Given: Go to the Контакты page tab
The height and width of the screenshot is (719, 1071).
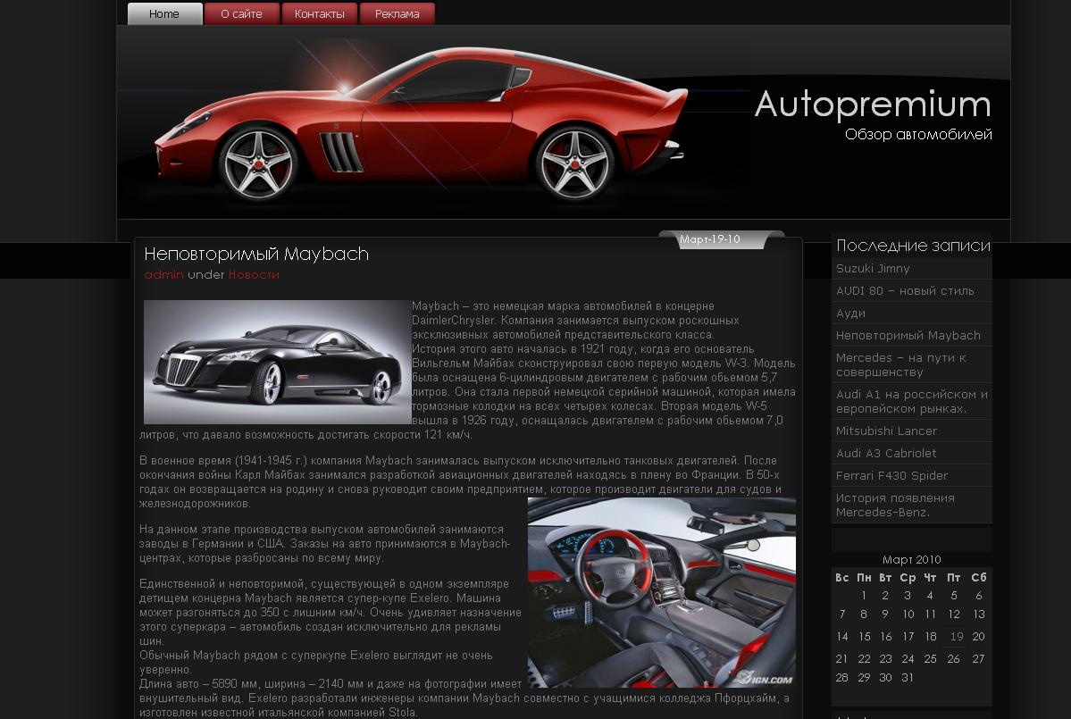Looking at the screenshot, I should (x=319, y=13).
